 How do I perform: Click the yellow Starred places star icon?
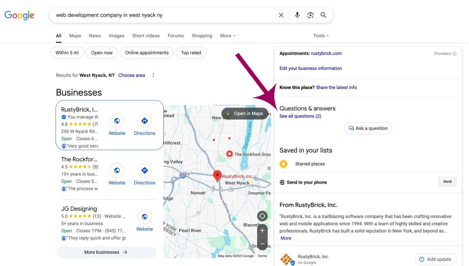(x=284, y=164)
